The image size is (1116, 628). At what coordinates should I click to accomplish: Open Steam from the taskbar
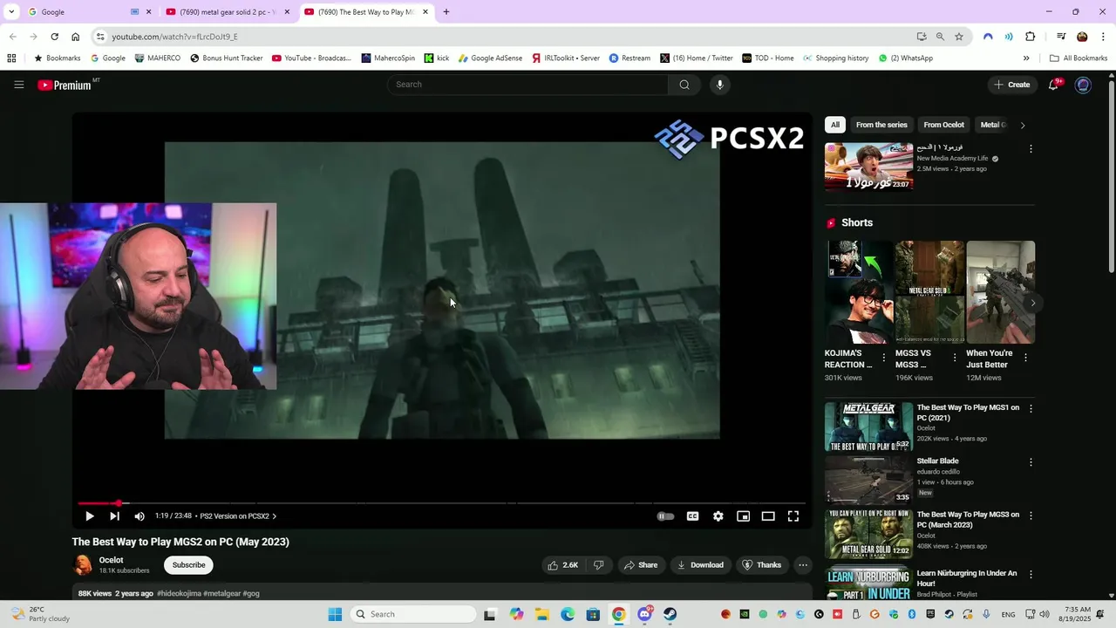click(x=670, y=614)
